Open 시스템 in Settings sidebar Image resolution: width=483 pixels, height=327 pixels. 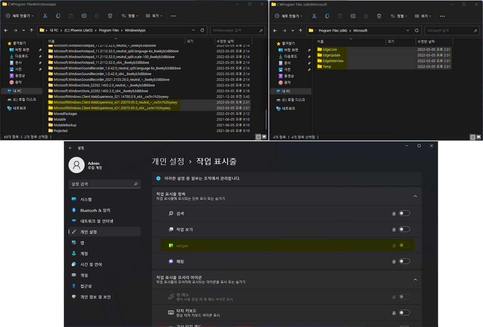coord(104,199)
